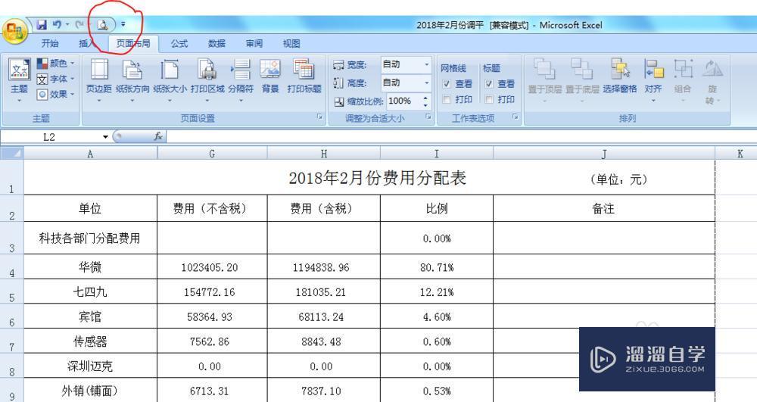Viewport: 757px width, 402px height.
Task: Click title cell 2018年2月份费用分配表
Action: pos(377,178)
